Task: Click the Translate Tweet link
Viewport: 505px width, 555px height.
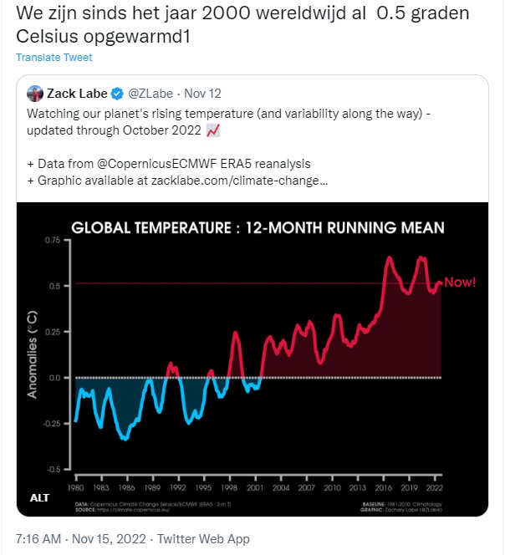Action: [54, 58]
